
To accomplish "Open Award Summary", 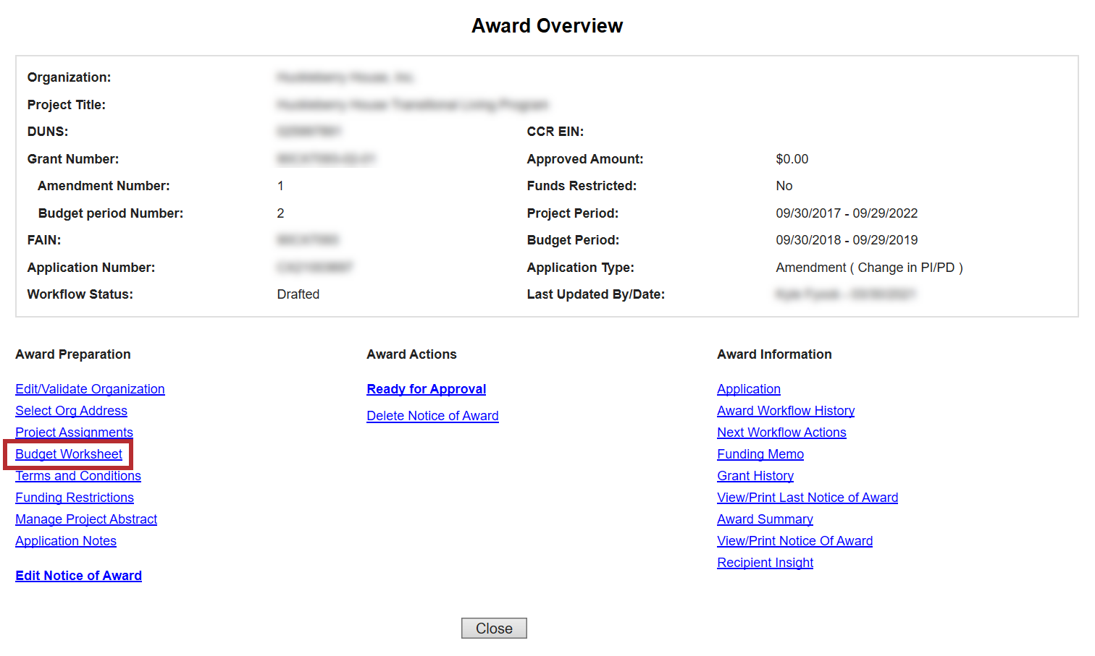I will coord(765,519).
